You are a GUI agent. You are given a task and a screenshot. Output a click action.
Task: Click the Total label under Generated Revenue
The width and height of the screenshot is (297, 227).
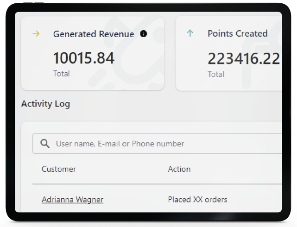pyautogui.click(x=61, y=74)
